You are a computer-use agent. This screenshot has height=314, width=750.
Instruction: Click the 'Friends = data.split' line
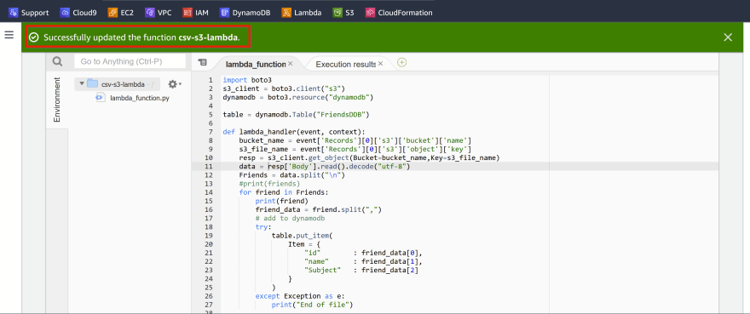291,175
